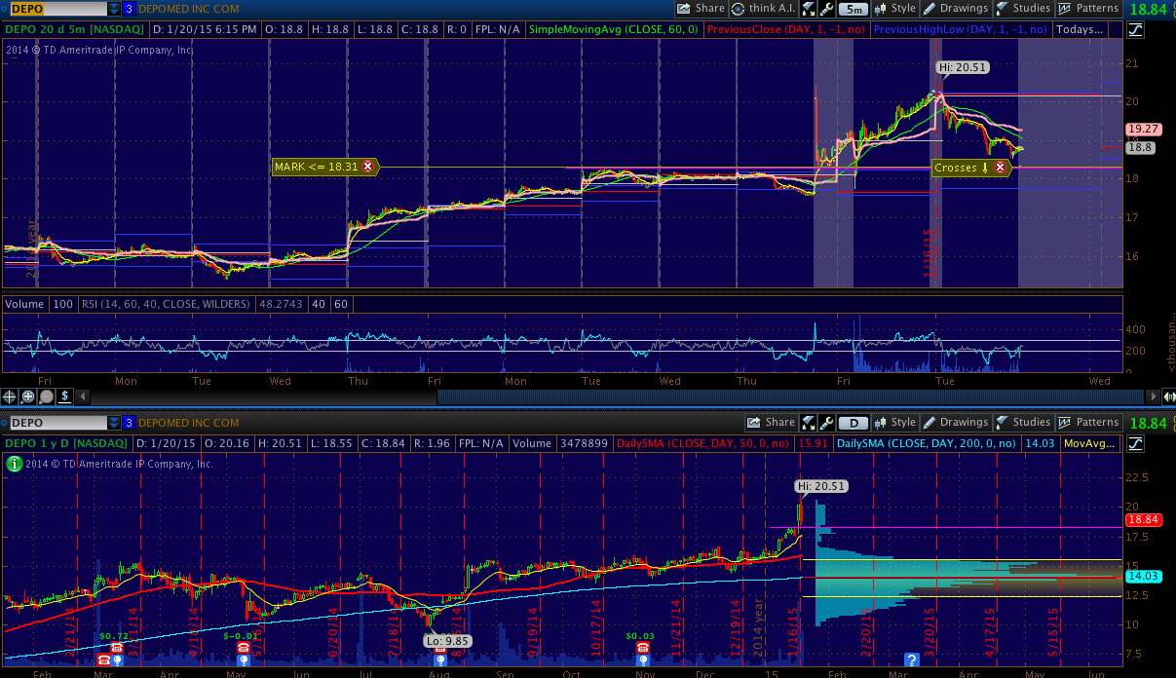Click the blue question mark event icon
This screenshot has height=678, width=1176.
(x=912, y=660)
